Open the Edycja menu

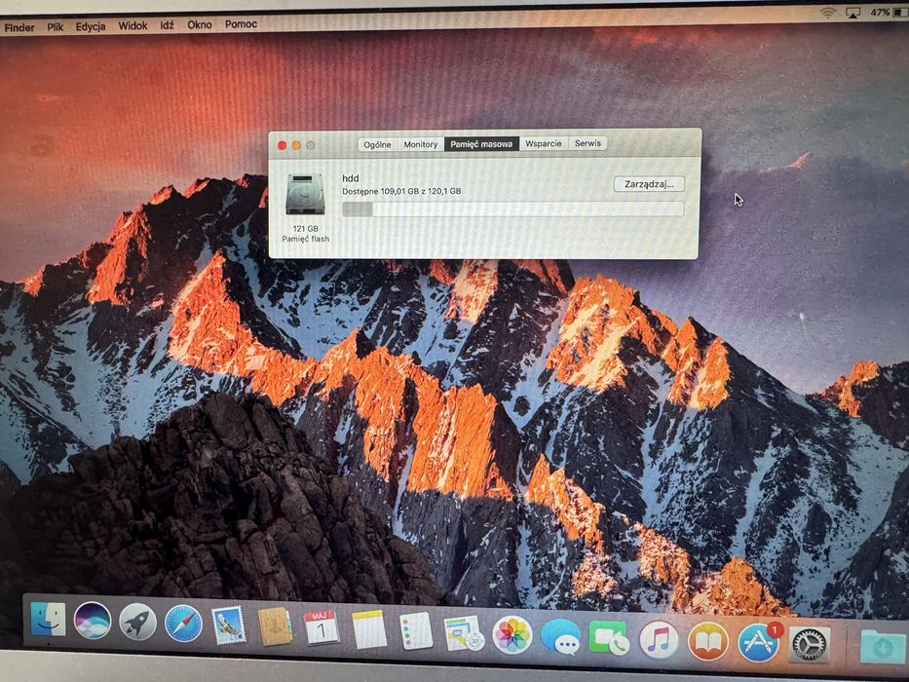pyautogui.click(x=91, y=26)
